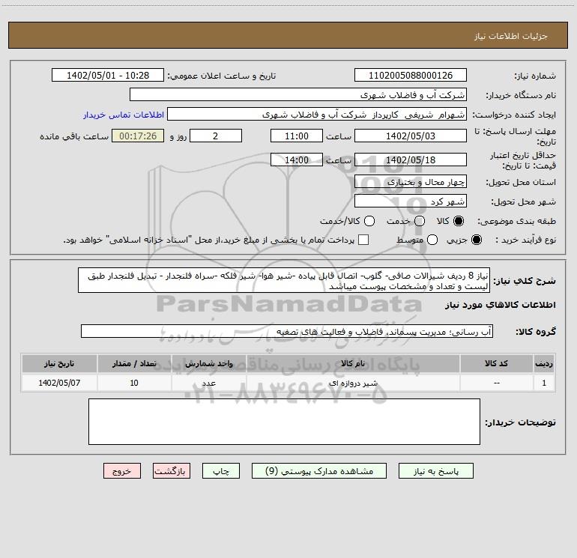The image size is (577, 558).
Task: Click the پاسخ به نیاز button
Action: pyautogui.click(x=435, y=471)
